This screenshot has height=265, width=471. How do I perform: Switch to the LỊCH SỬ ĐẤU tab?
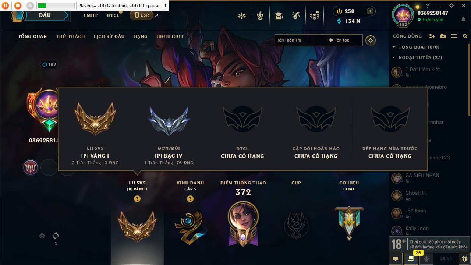pos(109,36)
